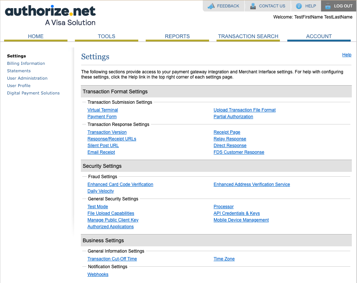
Task: Open the TOOLS tab
Action: coord(106,36)
